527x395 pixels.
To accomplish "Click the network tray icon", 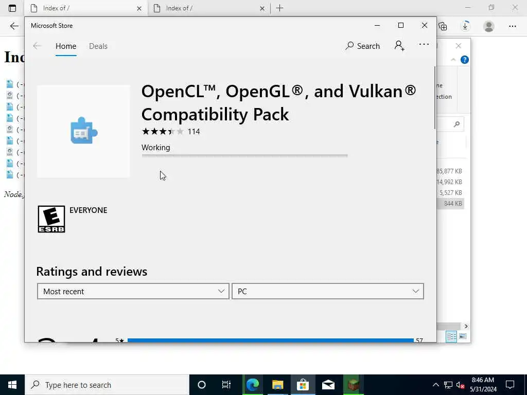I will tap(448, 385).
